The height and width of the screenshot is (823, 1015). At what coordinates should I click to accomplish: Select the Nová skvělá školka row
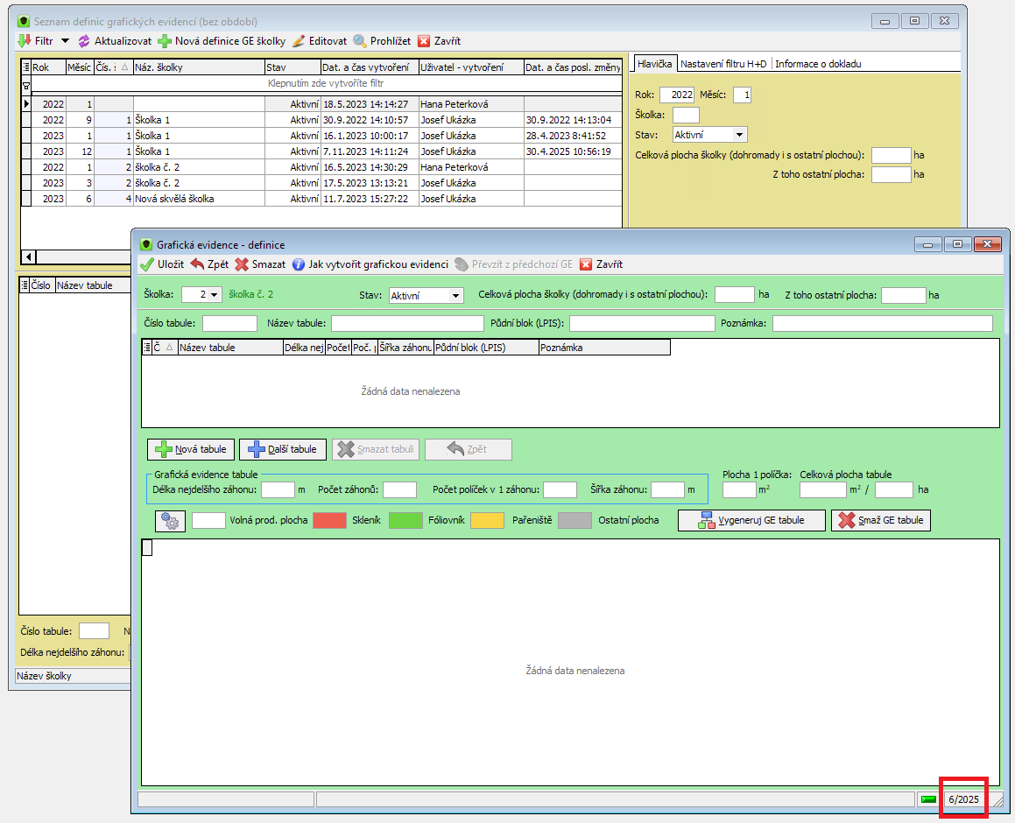pyautogui.click(x=321, y=199)
